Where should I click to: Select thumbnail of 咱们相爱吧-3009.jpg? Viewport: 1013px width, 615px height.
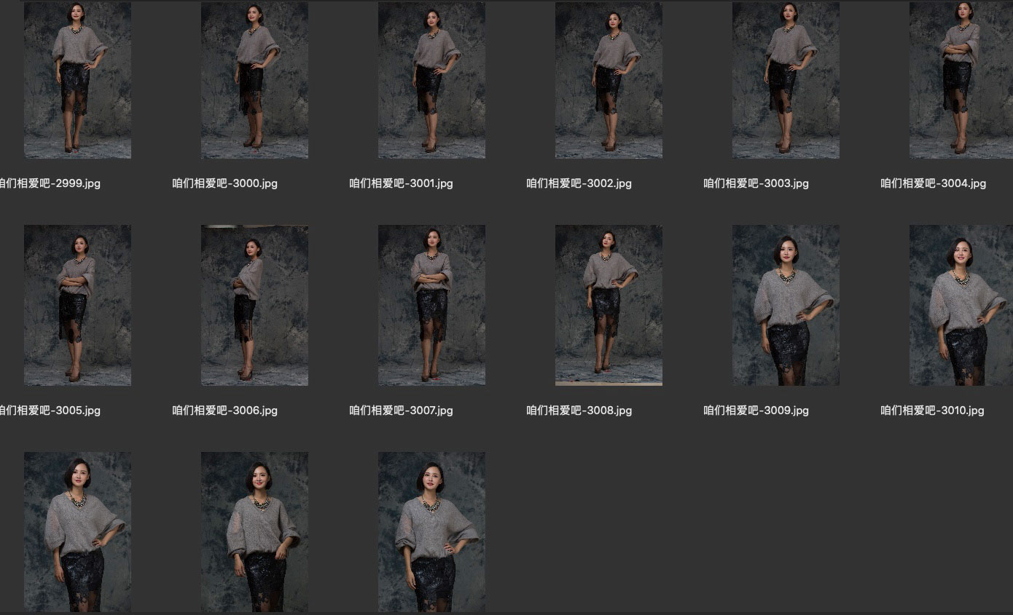[x=786, y=305]
